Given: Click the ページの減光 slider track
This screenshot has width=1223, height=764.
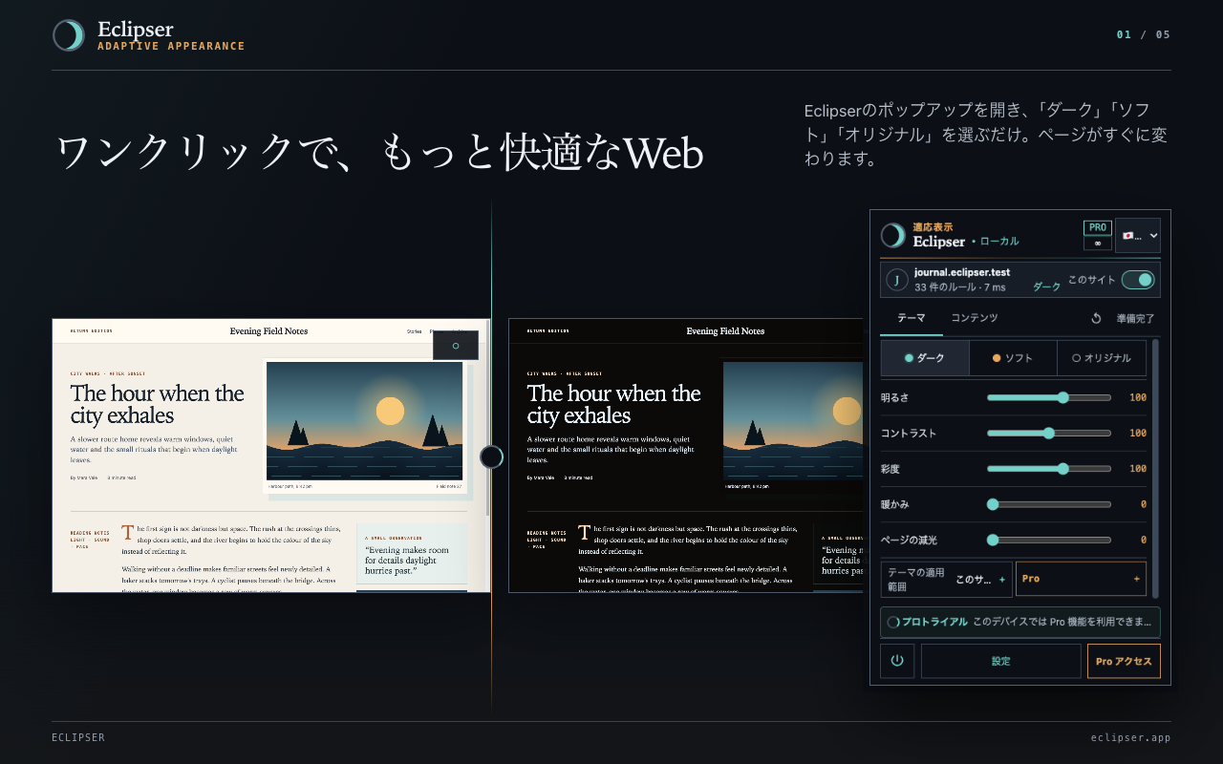Looking at the screenshot, I should [1049, 540].
